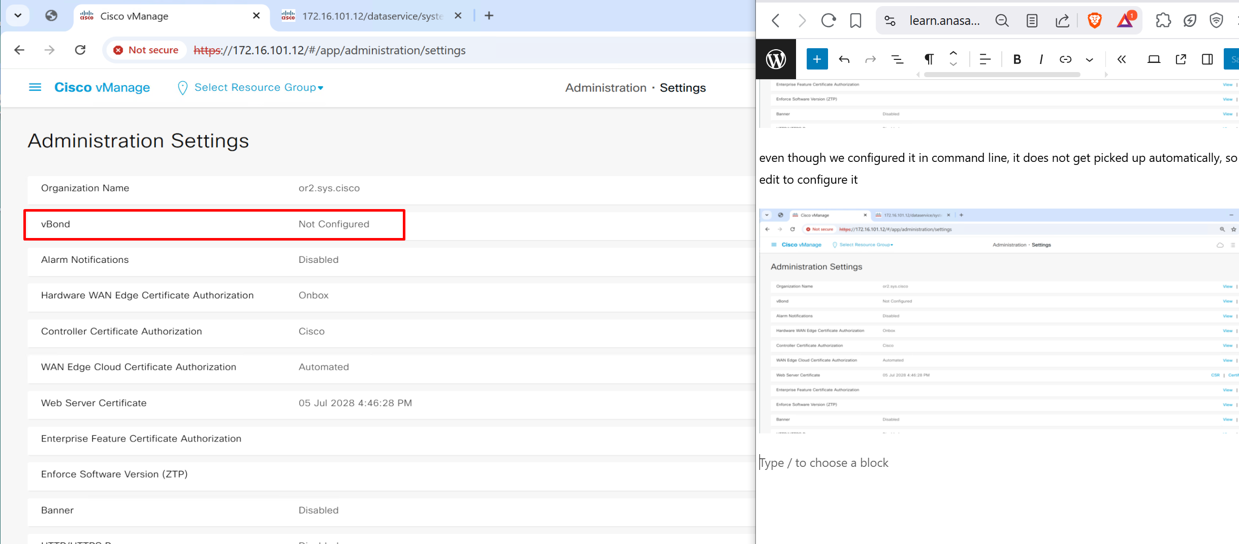Open the Brave Shields lion icon

click(x=1094, y=20)
